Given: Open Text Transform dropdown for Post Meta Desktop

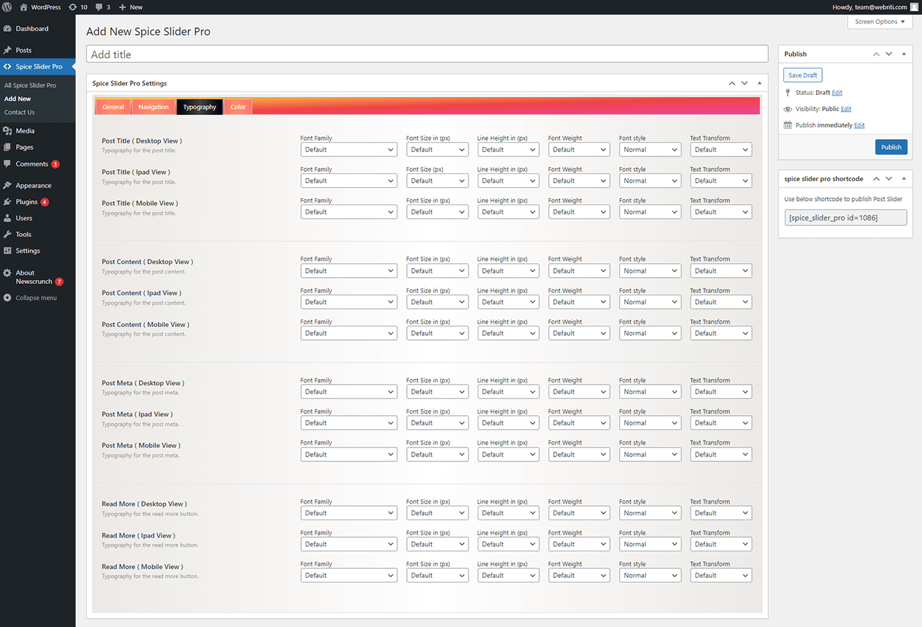Looking at the screenshot, I should click(x=721, y=392).
